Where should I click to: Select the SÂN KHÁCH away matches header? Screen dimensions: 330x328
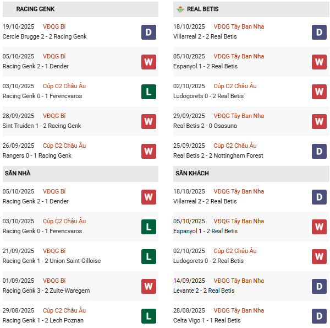tap(192, 174)
